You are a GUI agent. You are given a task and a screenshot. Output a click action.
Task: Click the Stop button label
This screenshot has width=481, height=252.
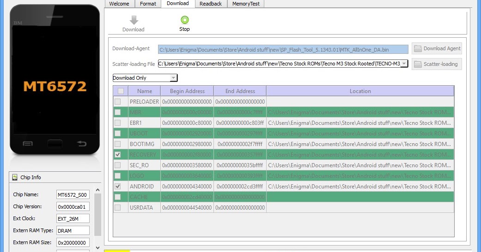point(184,29)
